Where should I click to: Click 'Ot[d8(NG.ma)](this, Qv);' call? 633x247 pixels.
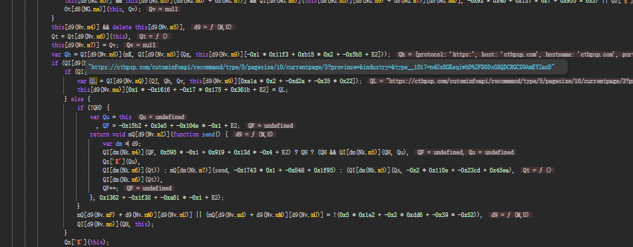[x=103, y=9]
